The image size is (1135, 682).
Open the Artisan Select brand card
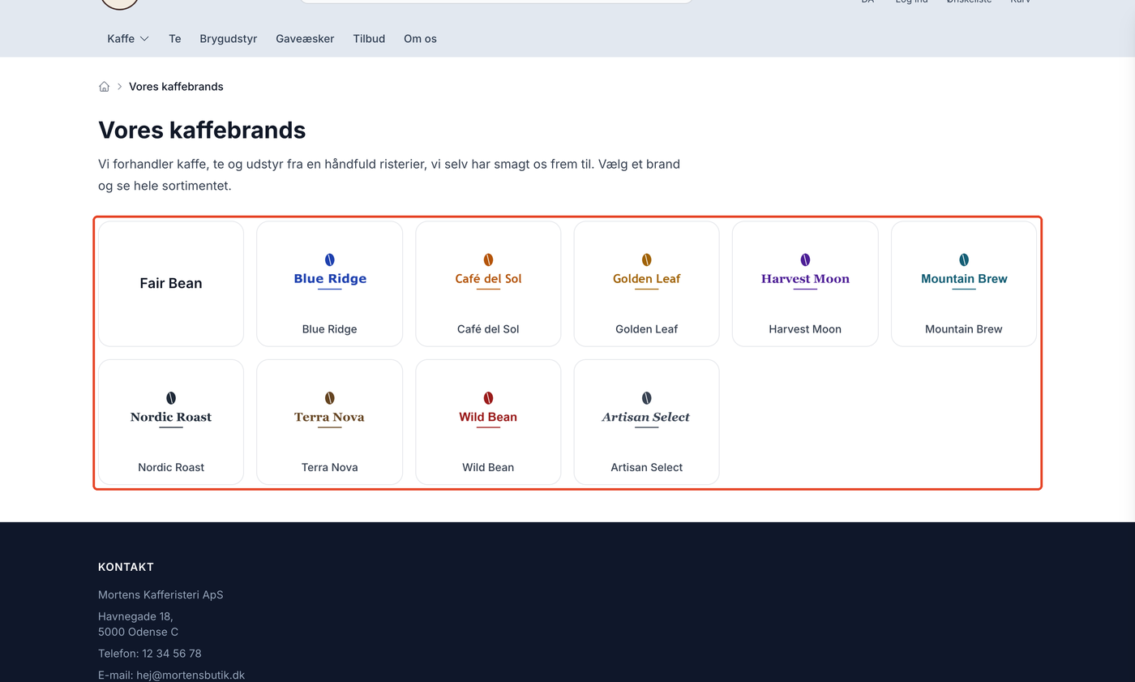coord(647,422)
